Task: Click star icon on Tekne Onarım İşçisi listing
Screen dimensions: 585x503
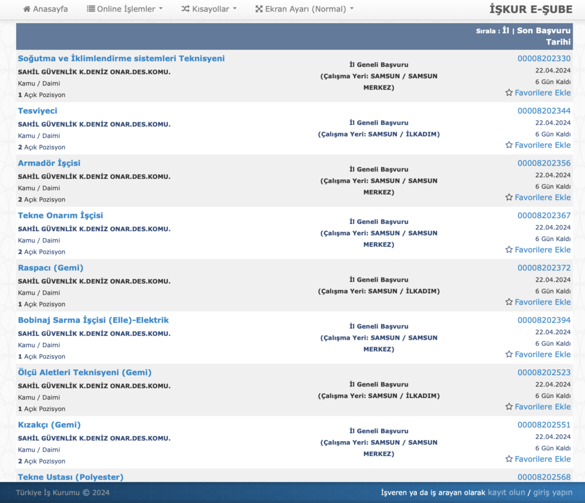Action: click(509, 250)
